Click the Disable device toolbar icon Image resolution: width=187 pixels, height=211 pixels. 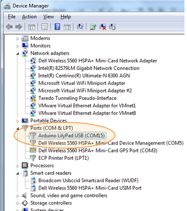(112, 27)
